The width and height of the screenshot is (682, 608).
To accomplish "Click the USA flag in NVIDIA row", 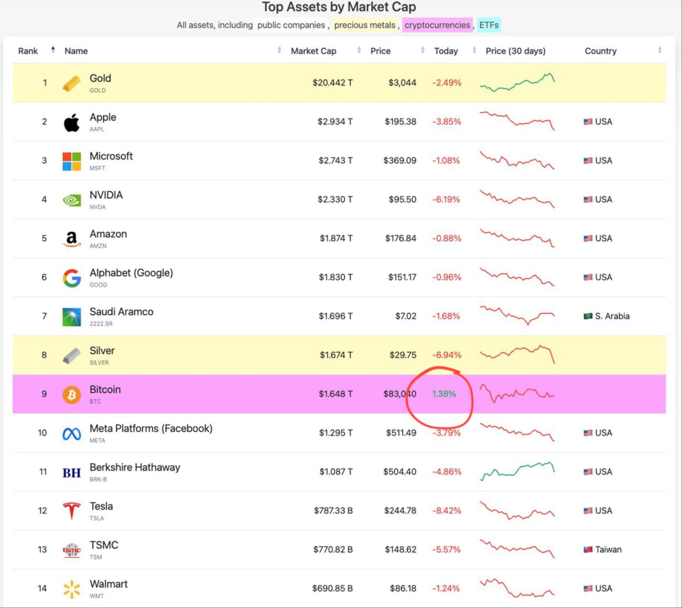I will (588, 199).
